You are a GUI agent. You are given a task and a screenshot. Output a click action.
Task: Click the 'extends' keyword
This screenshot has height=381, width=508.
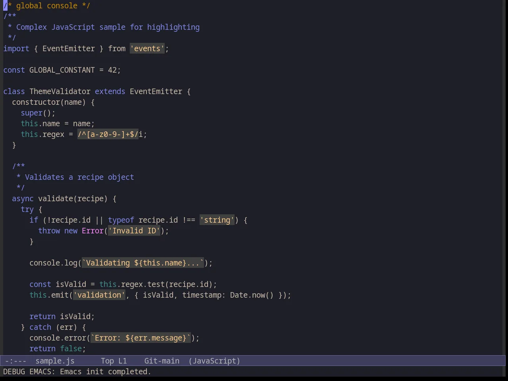tap(110, 91)
